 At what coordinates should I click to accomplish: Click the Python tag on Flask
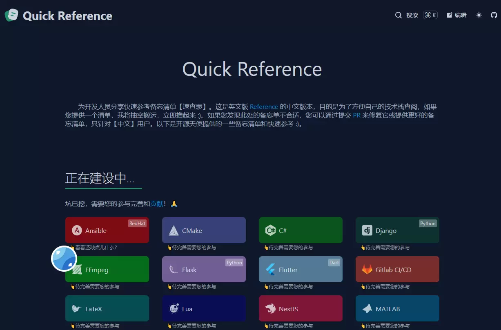(x=234, y=263)
